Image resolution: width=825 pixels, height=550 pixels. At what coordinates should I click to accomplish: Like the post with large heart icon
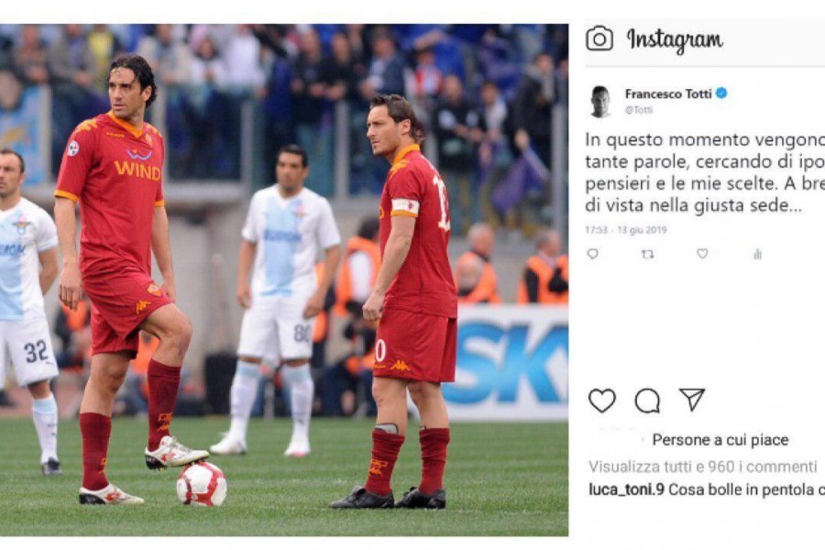602,401
